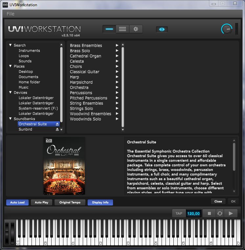The width and height of the screenshot is (245, 250).
Task: Expand Choirs submenu arrow
Action: coord(117,66)
